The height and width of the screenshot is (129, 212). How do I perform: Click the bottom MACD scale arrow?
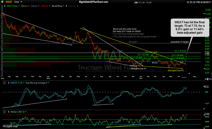pyautogui.click(x=204, y=108)
